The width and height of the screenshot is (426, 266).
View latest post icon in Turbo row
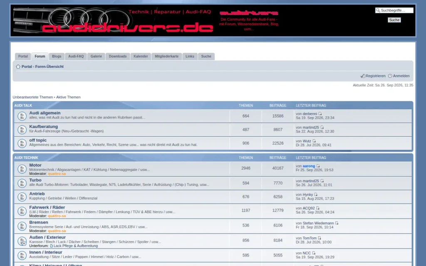click(322, 181)
